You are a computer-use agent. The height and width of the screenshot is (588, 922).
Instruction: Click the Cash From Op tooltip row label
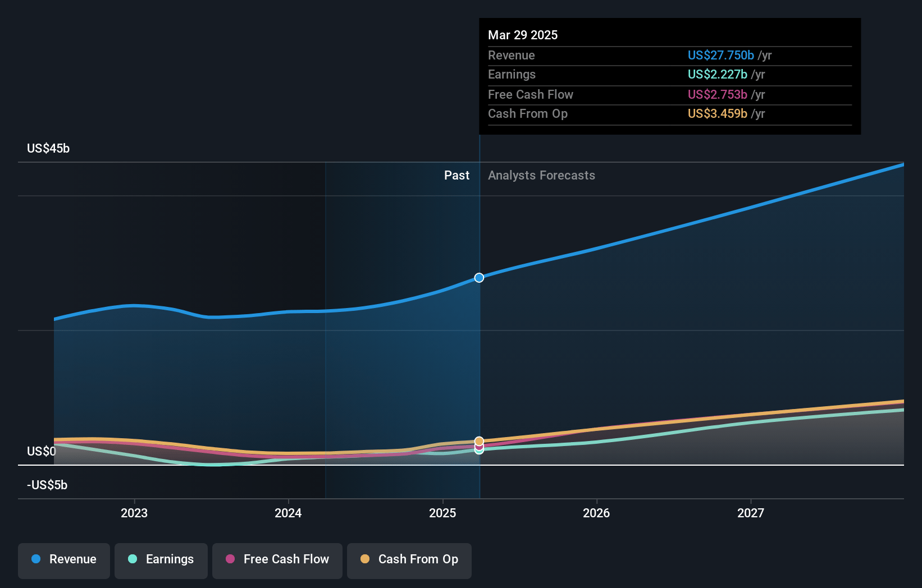[x=528, y=113]
